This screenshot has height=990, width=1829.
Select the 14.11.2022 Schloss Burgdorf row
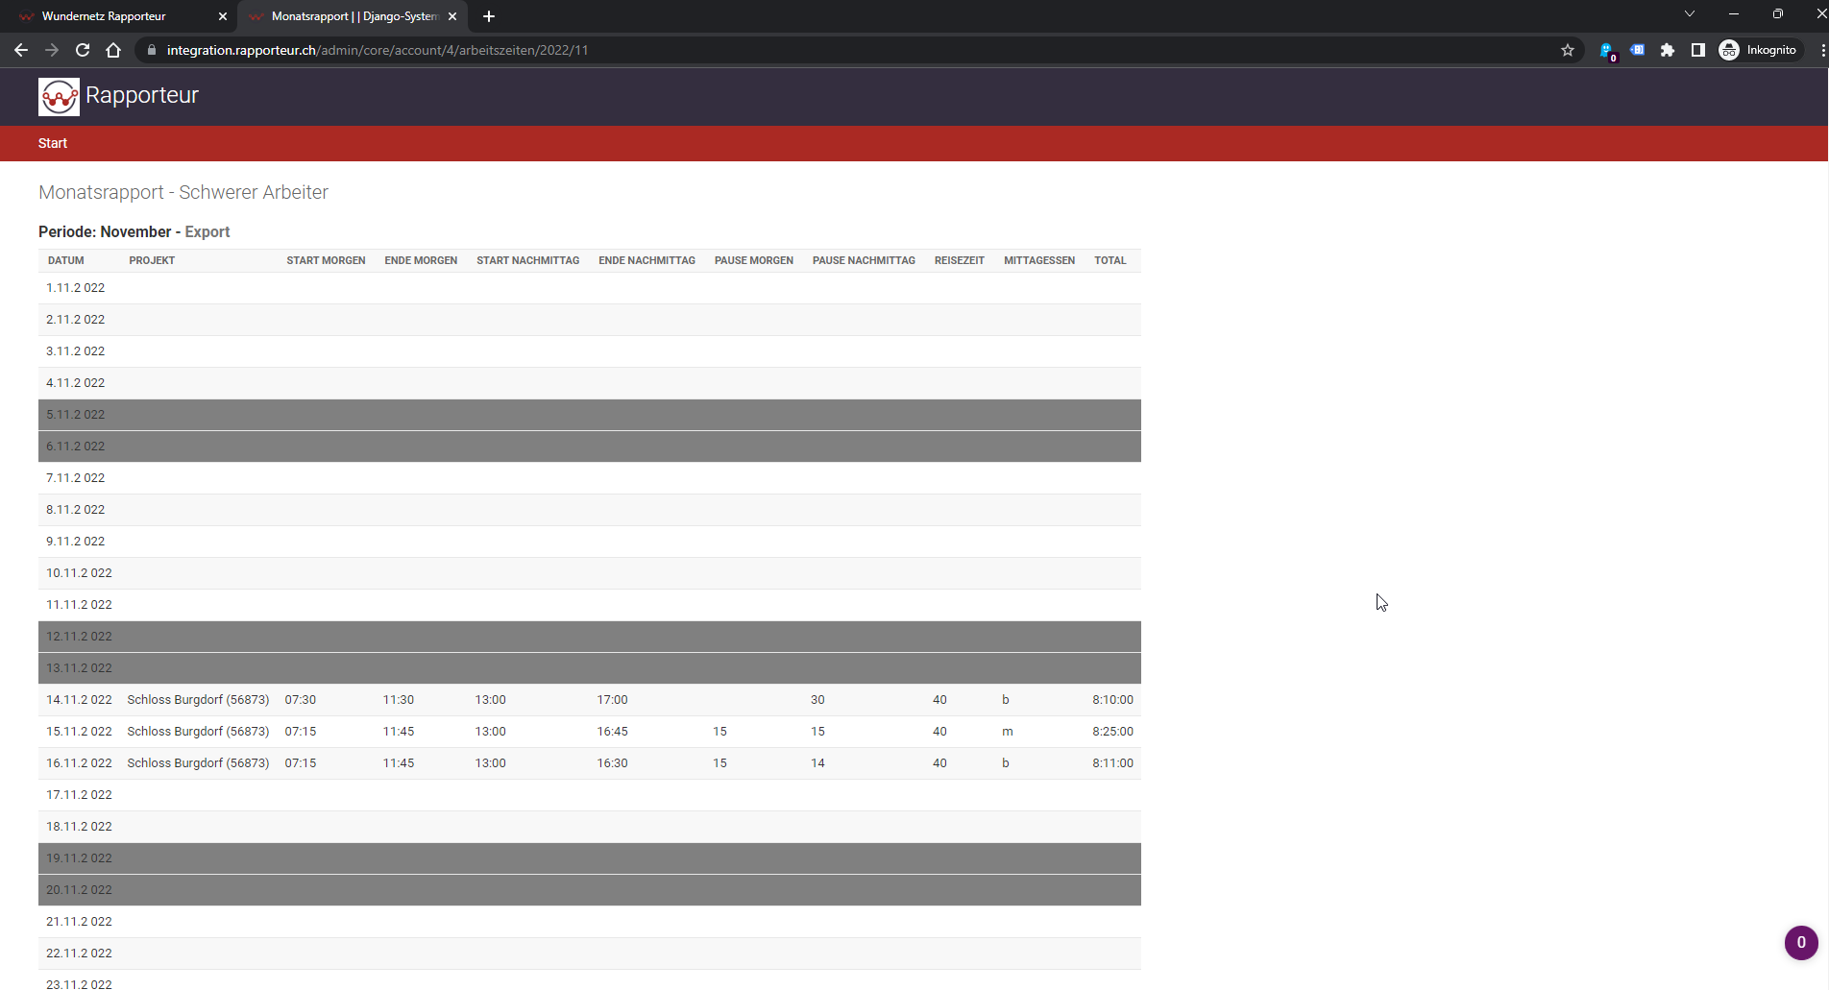(x=198, y=700)
